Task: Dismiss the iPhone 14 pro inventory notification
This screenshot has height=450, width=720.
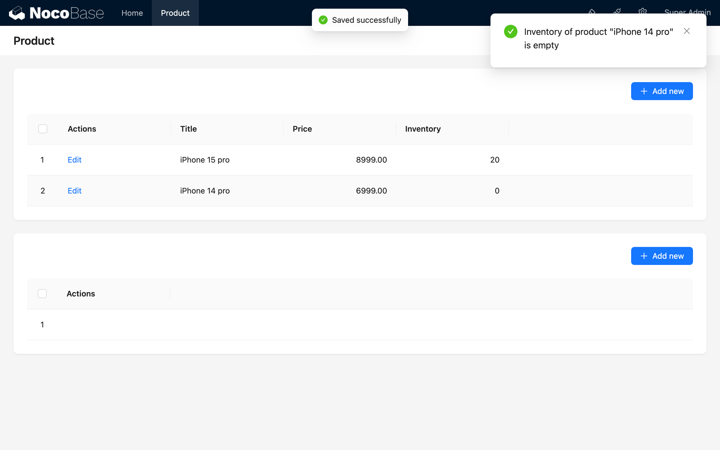Action: tap(687, 31)
